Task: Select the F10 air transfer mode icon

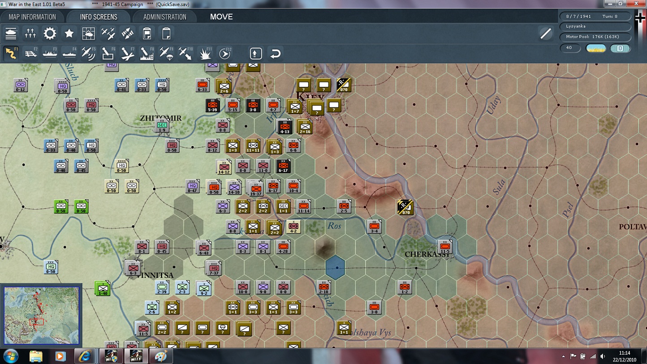Action: 186,53
